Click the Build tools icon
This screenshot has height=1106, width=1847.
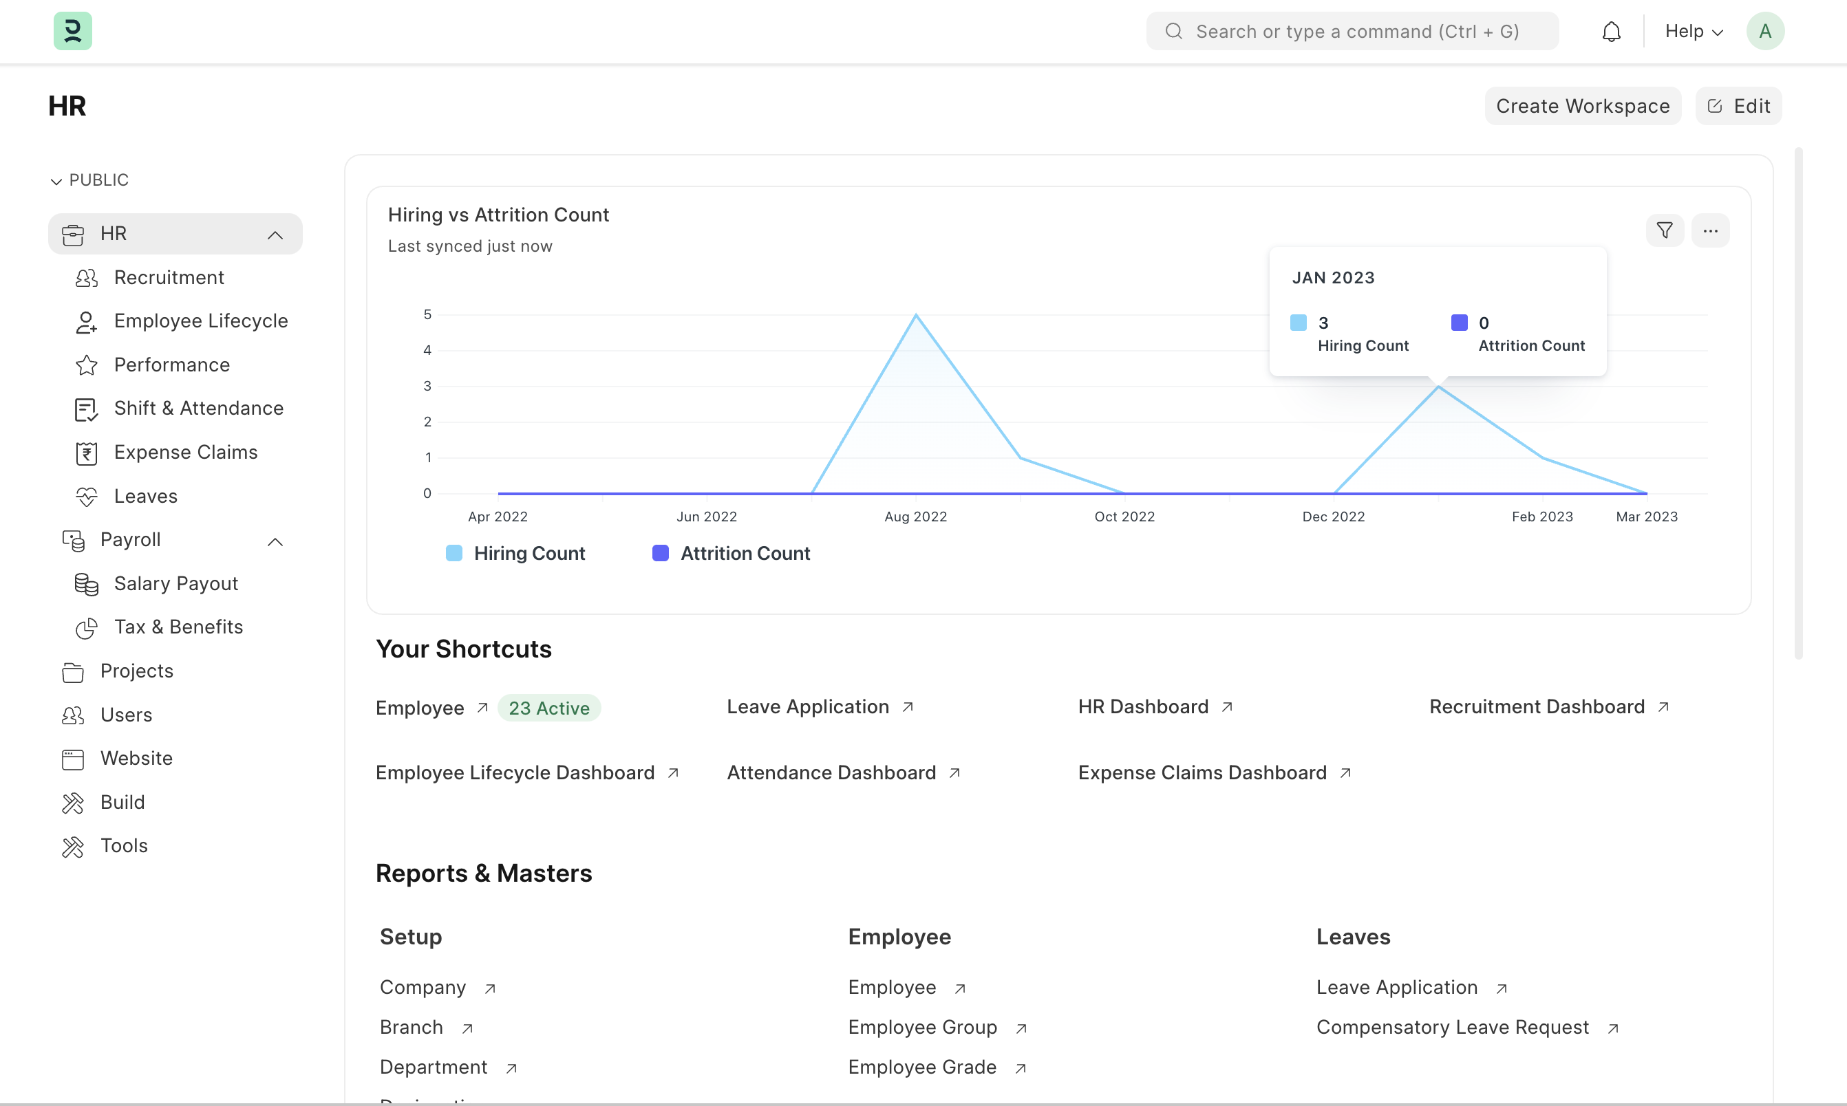[x=73, y=803]
